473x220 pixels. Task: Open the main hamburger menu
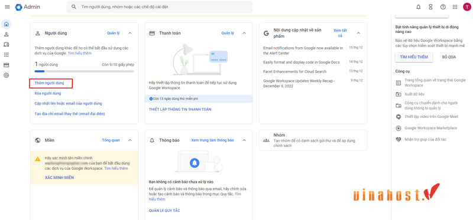tap(7, 7)
